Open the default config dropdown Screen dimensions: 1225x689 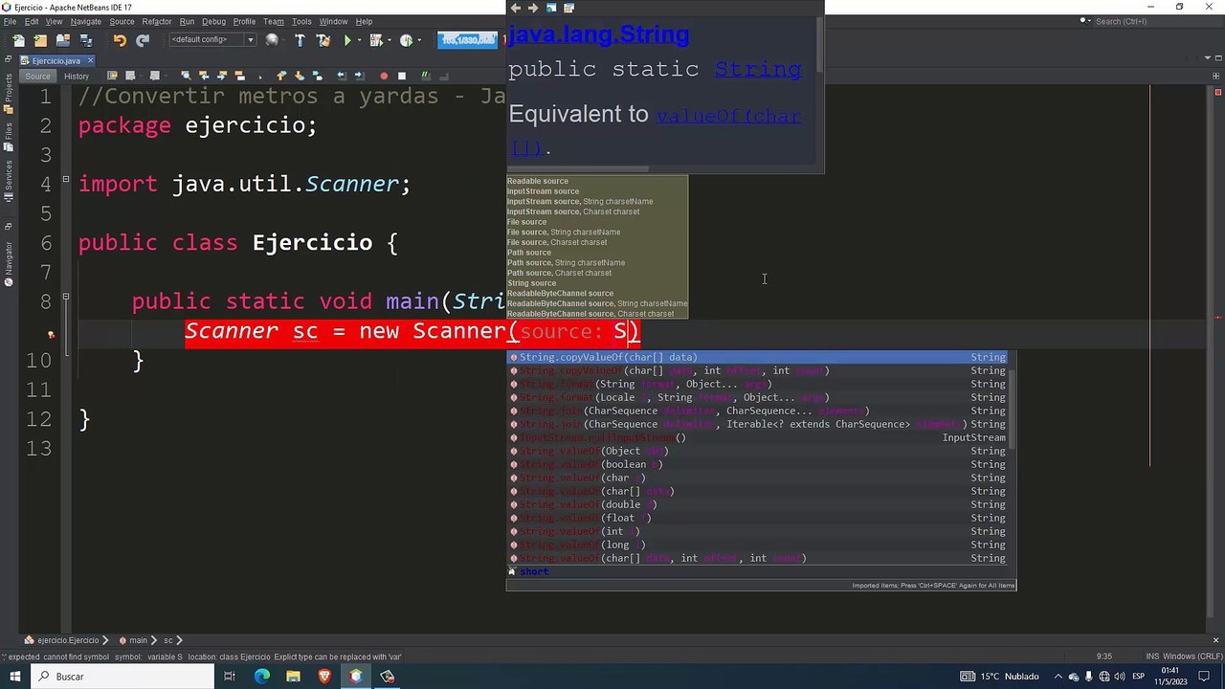[x=212, y=39]
